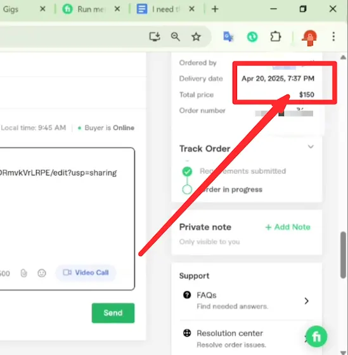Open the zoom magnifier icon
Image resolution: width=348 pixels, height=355 pixels.
176,37
